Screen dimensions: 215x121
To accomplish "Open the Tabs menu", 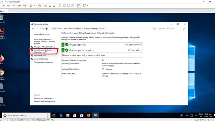I will (19, 6).
